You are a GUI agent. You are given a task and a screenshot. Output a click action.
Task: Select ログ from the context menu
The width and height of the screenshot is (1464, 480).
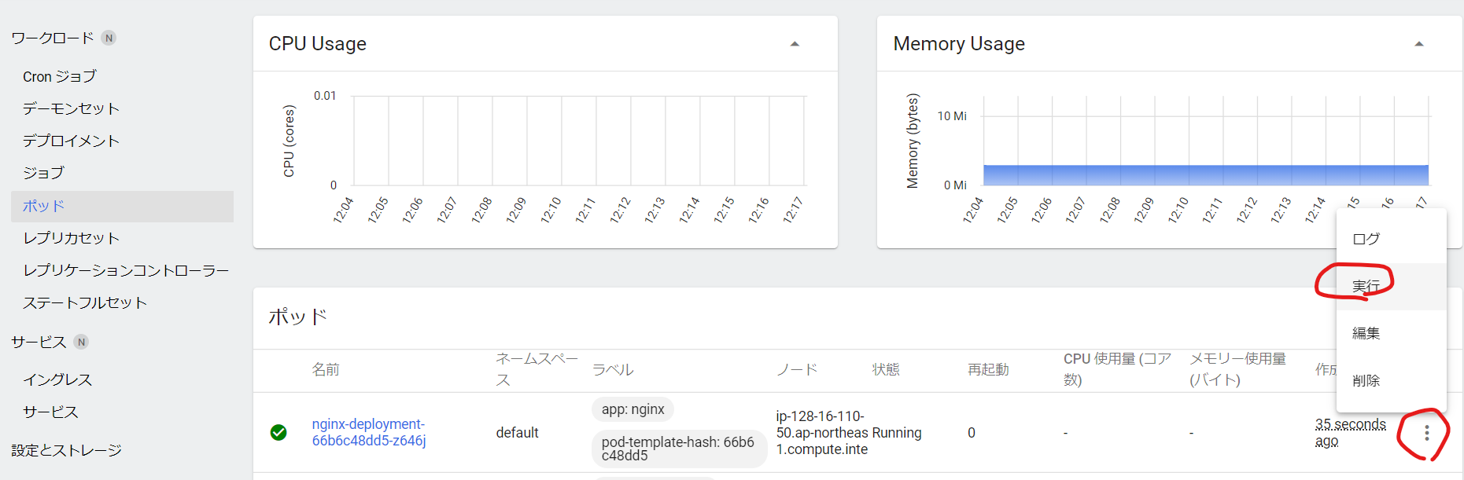pyautogui.click(x=1366, y=239)
